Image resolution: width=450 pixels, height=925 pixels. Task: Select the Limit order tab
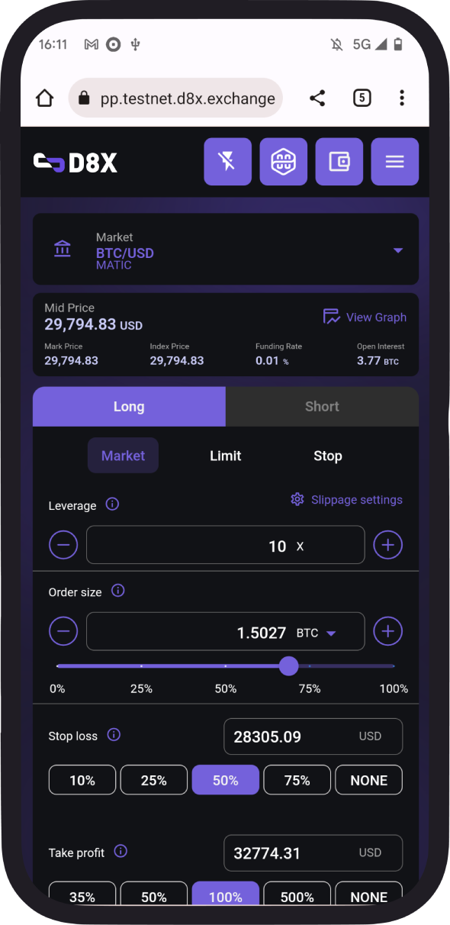225,456
